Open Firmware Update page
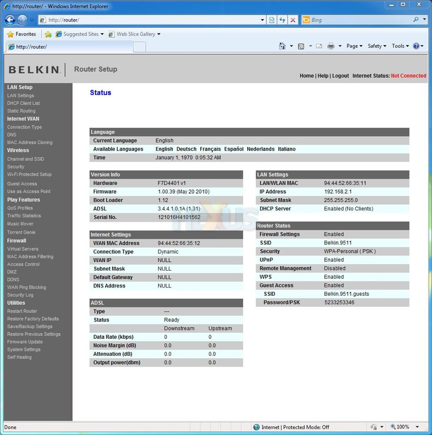This screenshot has height=435, width=432. coord(25,342)
